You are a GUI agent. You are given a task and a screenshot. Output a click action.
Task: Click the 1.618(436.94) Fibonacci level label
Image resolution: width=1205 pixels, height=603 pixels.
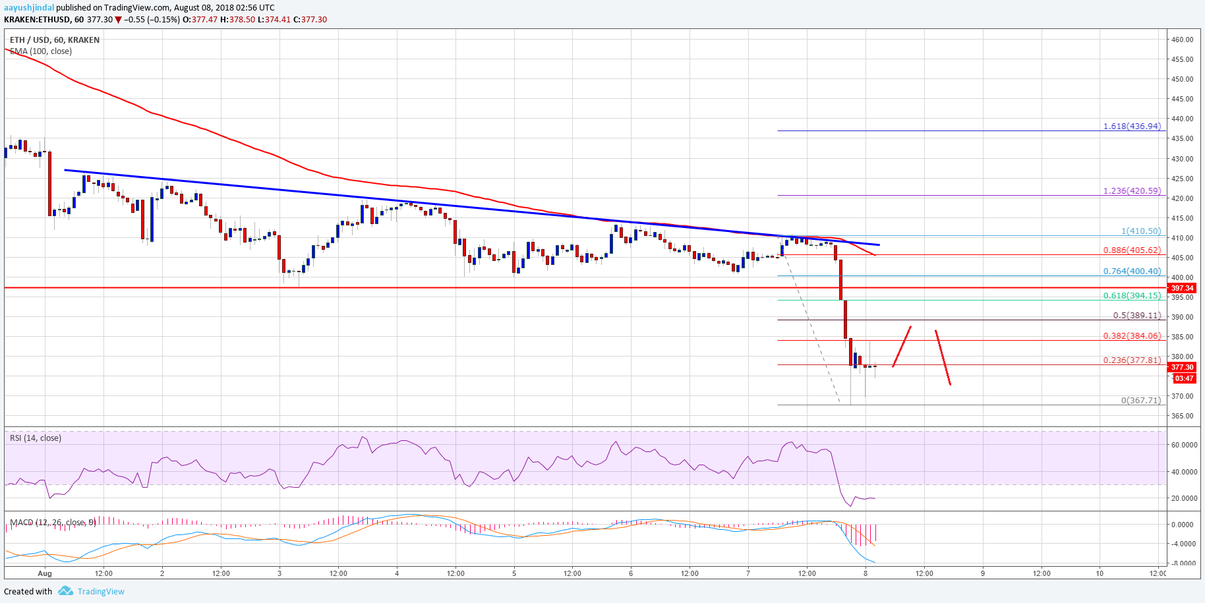pyautogui.click(x=1132, y=127)
